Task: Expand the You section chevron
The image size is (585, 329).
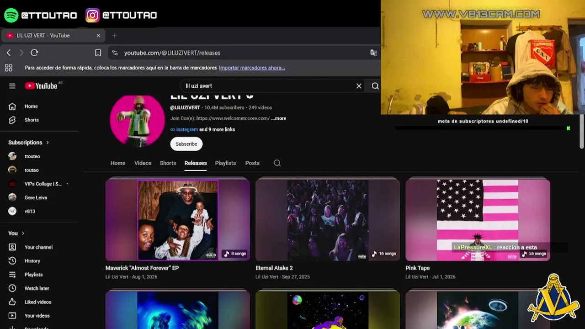Action: pos(23,233)
